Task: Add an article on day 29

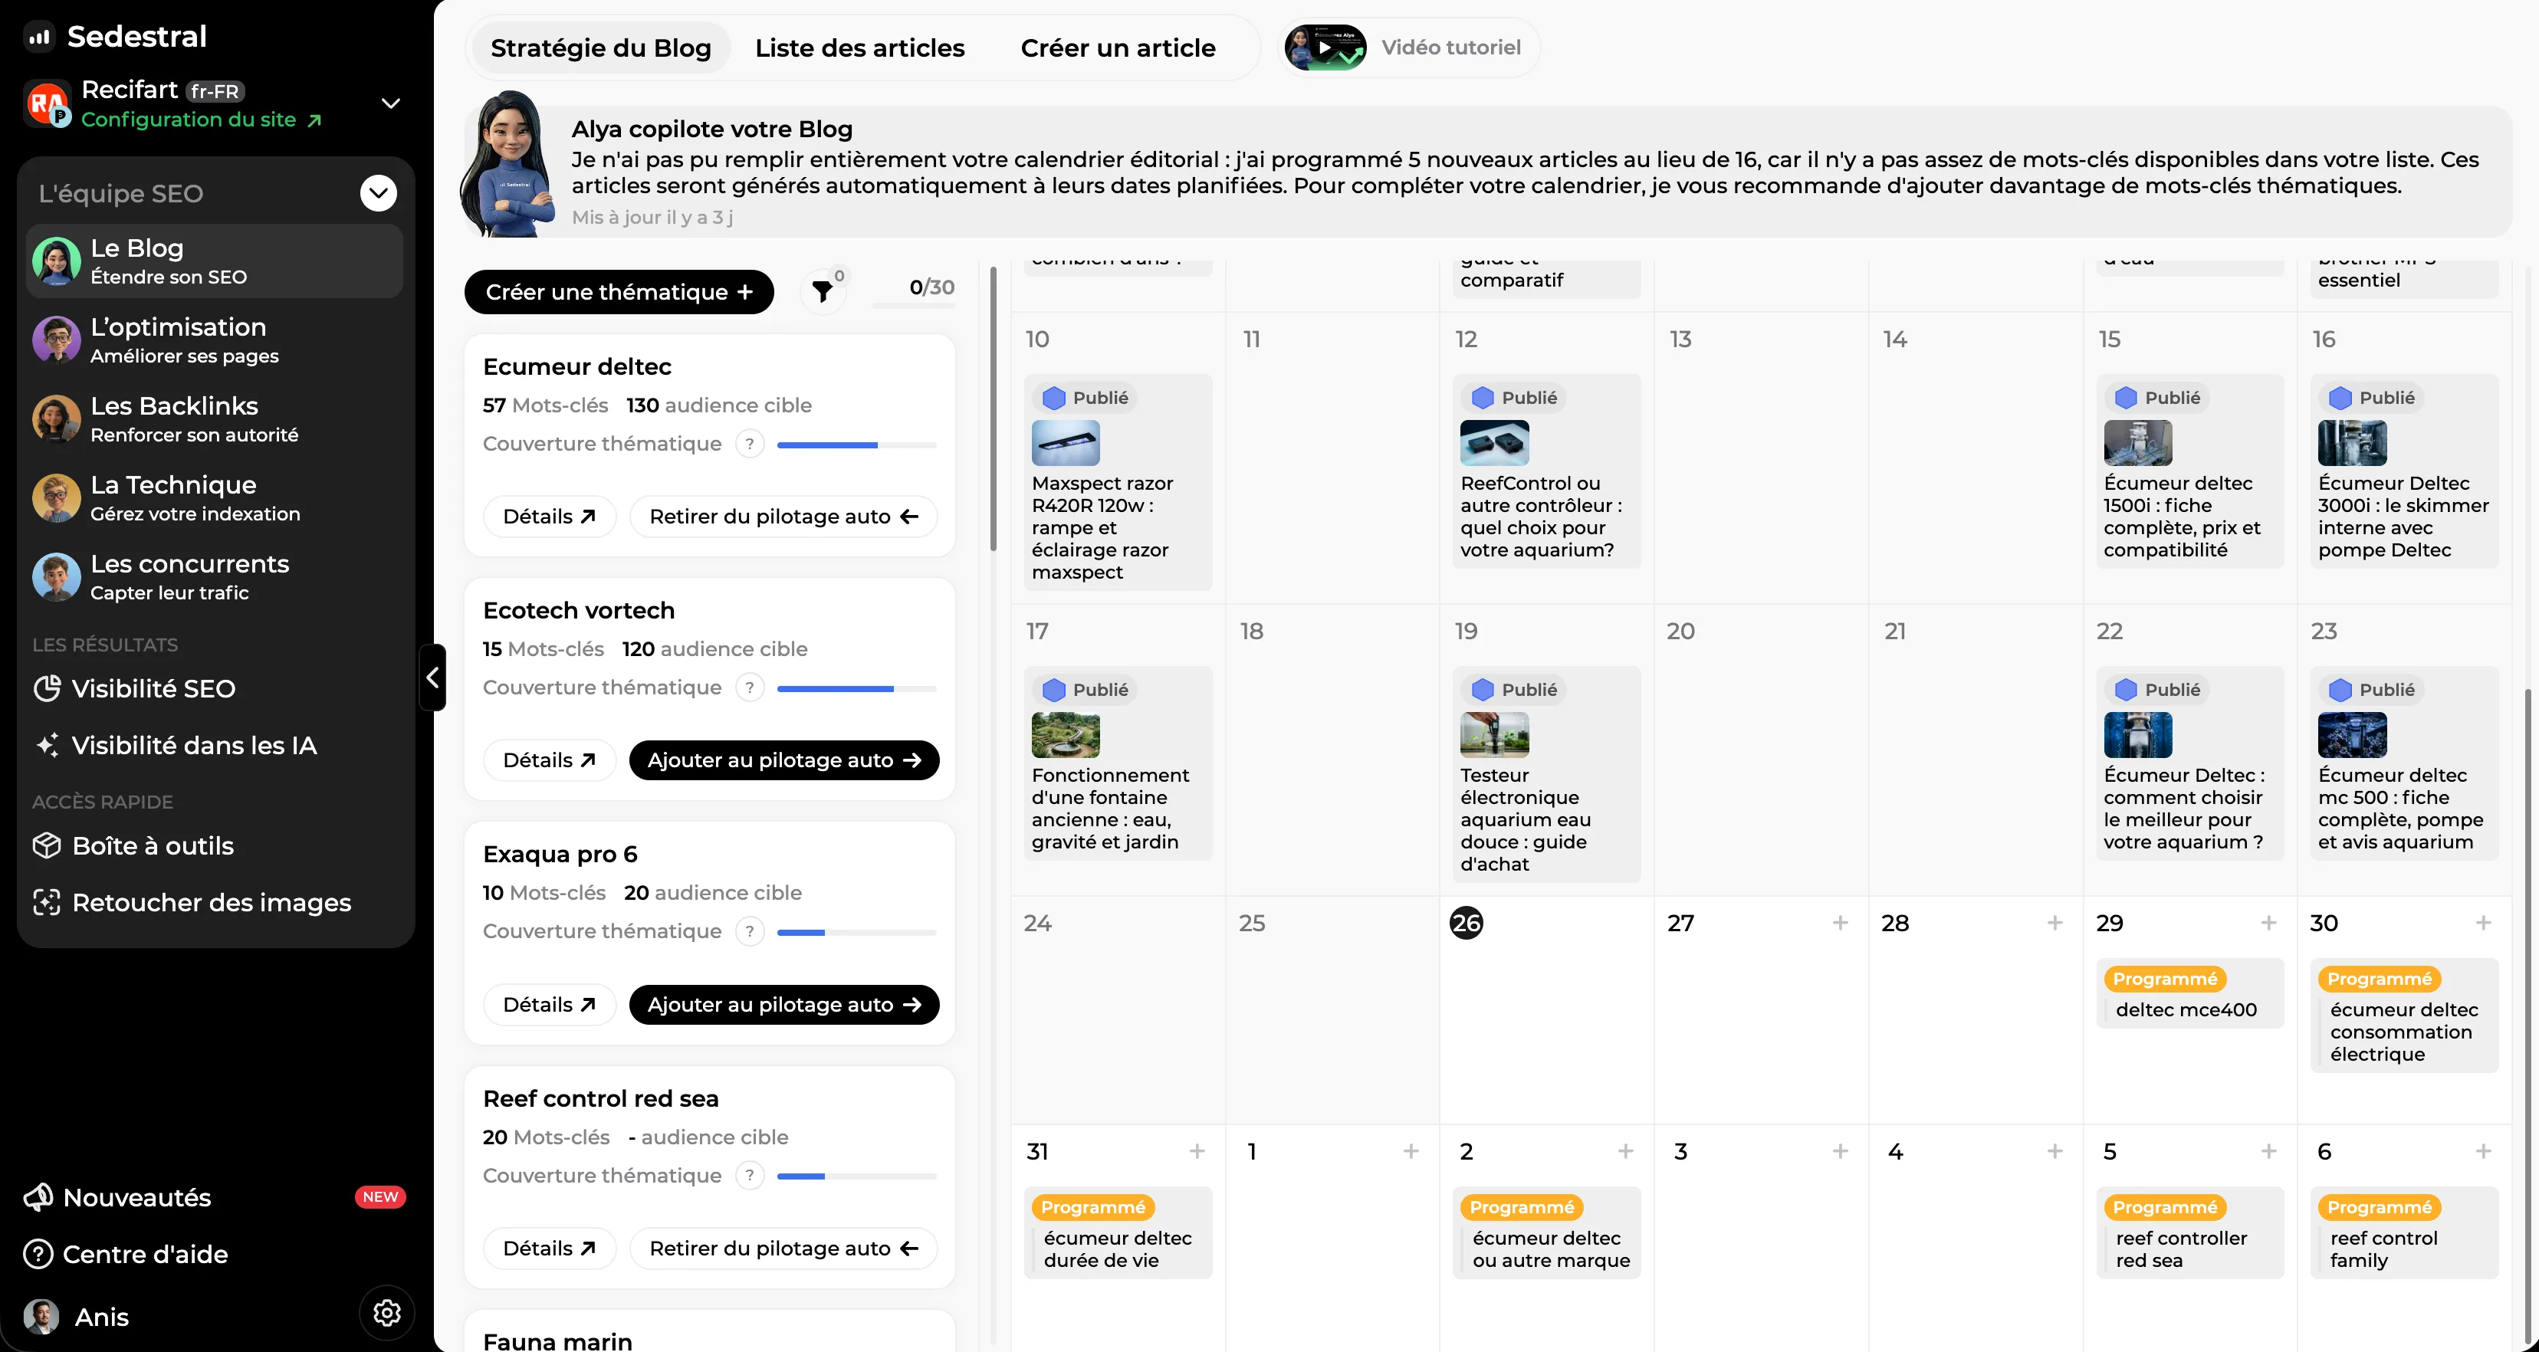Action: [x=2269, y=924]
